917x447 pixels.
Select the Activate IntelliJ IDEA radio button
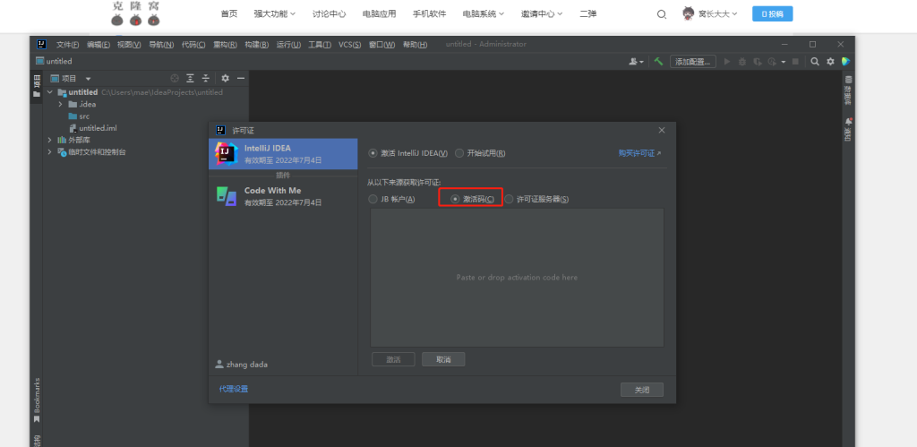tap(373, 153)
